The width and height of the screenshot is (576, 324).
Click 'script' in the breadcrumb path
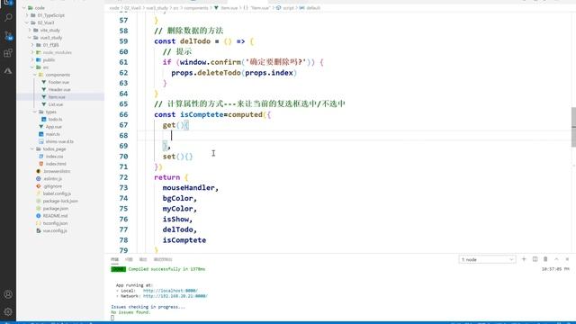point(288,8)
